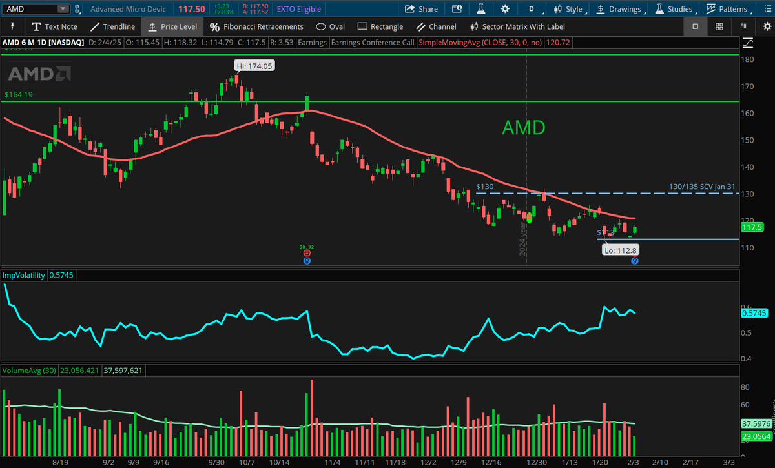Click the red earnings marker under $0.92
This screenshot has height=468, width=775.
pyautogui.click(x=307, y=253)
